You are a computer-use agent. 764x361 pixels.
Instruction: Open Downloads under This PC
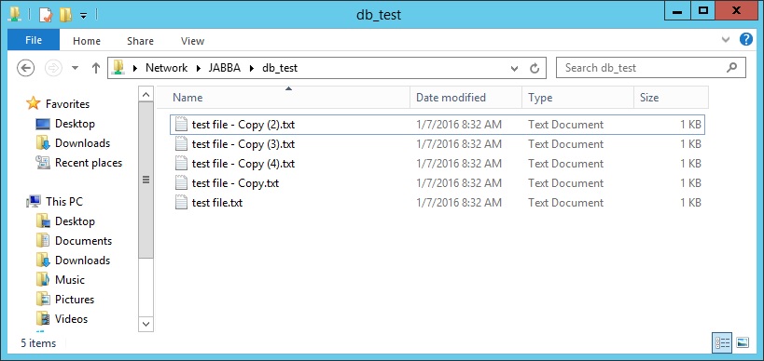click(x=82, y=261)
